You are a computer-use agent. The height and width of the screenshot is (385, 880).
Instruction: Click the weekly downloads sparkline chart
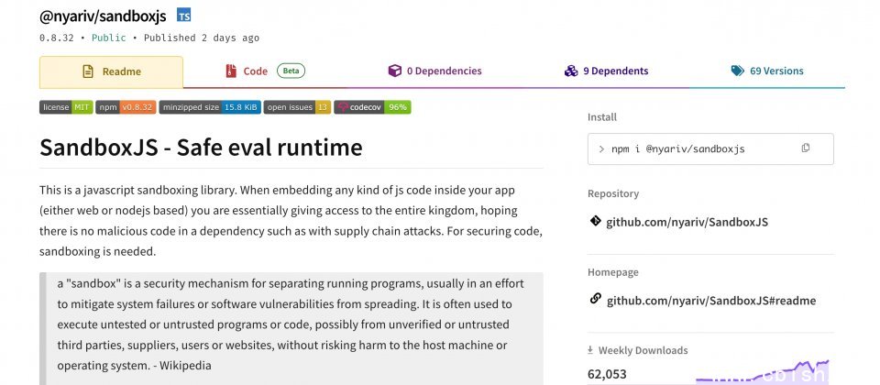[x=761, y=371]
